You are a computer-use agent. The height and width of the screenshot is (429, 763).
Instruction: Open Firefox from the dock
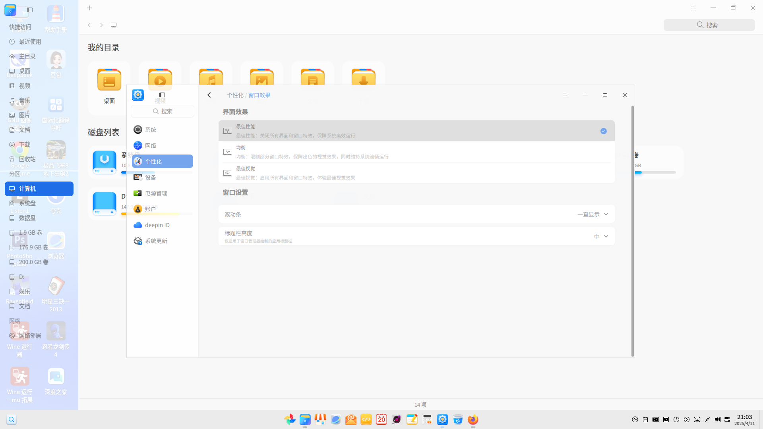473,419
